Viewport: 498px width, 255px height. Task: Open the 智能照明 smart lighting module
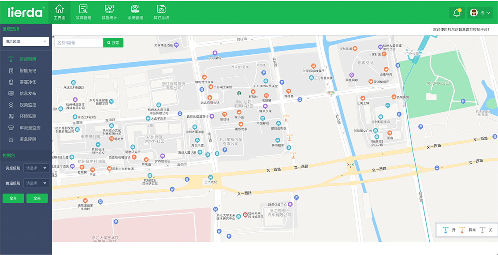pos(27,59)
